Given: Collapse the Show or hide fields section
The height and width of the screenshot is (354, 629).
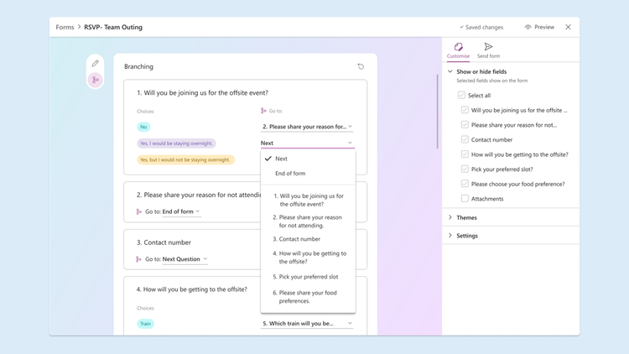Looking at the screenshot, I should coord(450,71).
